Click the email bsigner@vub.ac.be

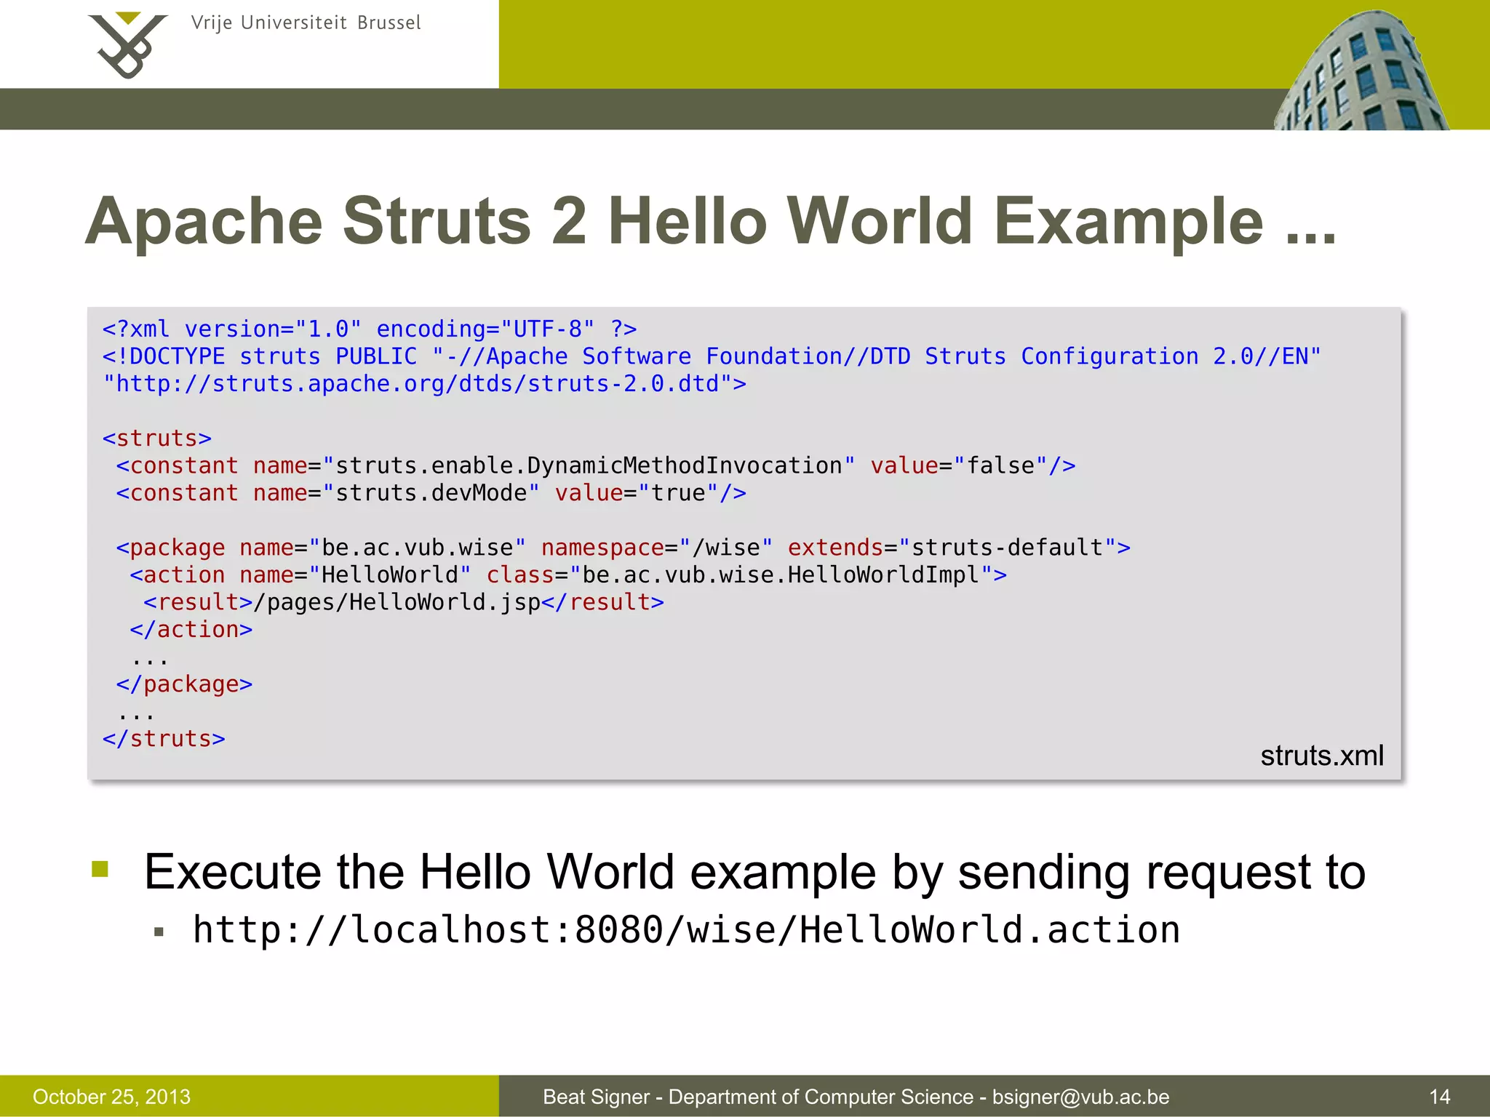(1080, 1097)
